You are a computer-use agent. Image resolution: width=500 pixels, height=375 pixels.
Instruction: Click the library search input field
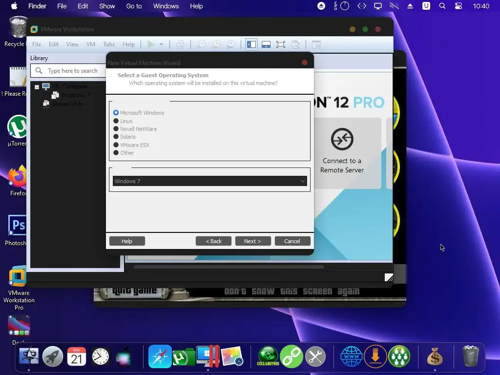click(x=68, y=71)
